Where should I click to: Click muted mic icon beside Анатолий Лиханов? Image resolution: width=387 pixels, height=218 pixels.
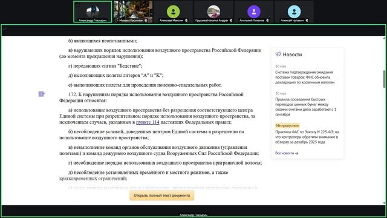click(267, 21)
